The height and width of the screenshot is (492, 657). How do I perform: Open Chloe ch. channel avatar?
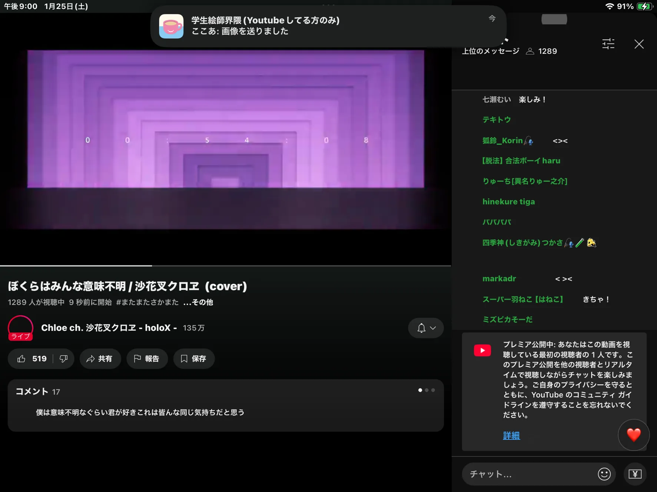click(x=20, y=328)
